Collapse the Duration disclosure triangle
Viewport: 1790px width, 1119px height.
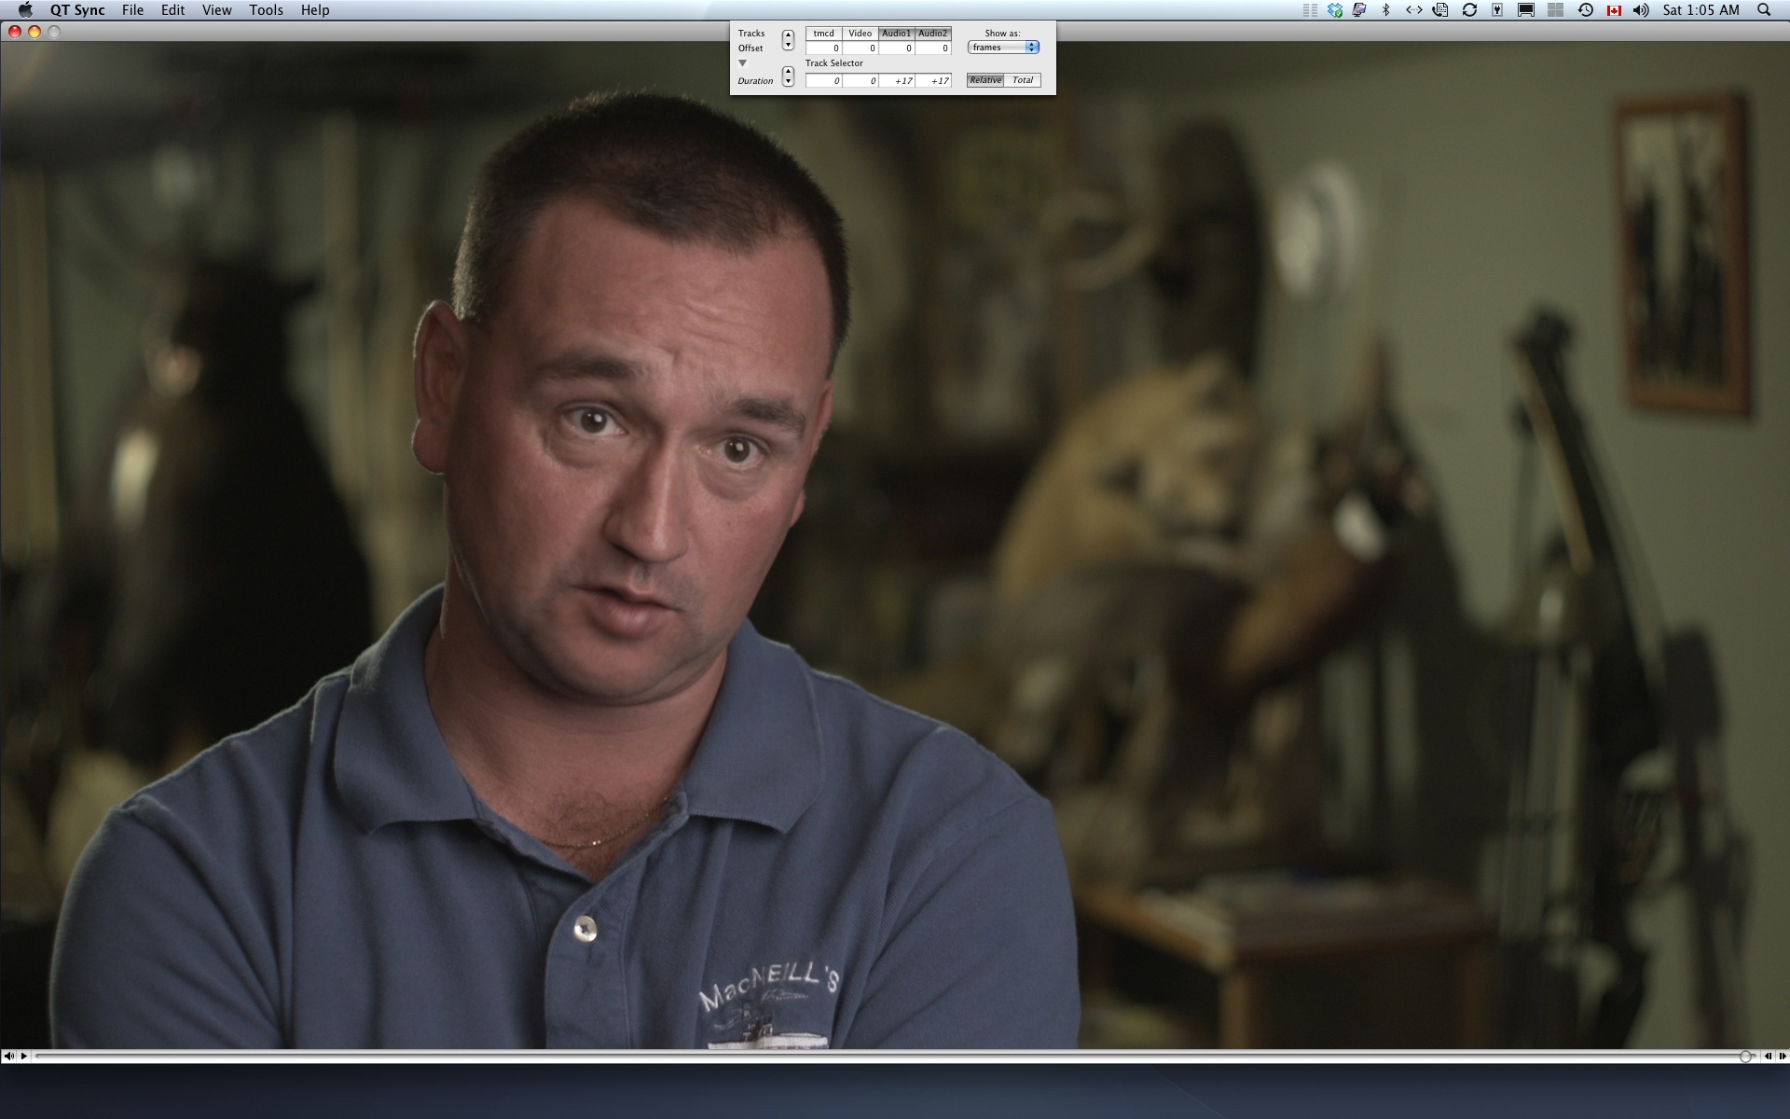pos(743,63)
